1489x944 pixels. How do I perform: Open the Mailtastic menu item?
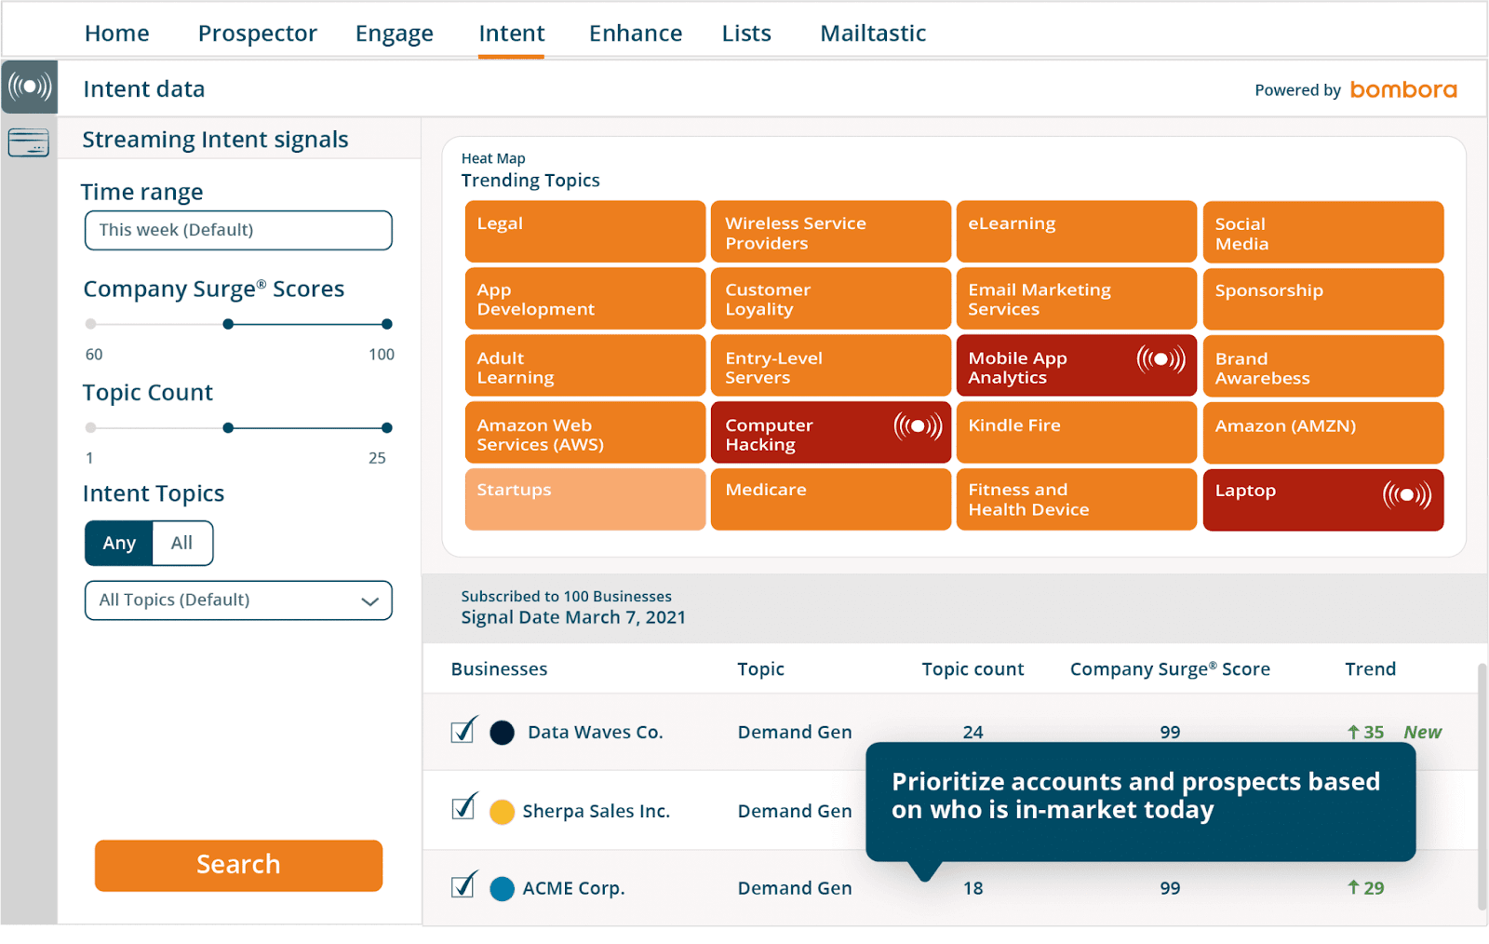pyautogui.click(x=872, y=34)
